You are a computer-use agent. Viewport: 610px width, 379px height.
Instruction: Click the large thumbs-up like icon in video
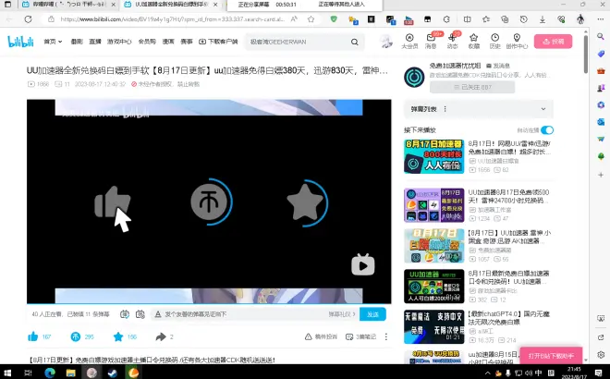click(x=113, y=202)
